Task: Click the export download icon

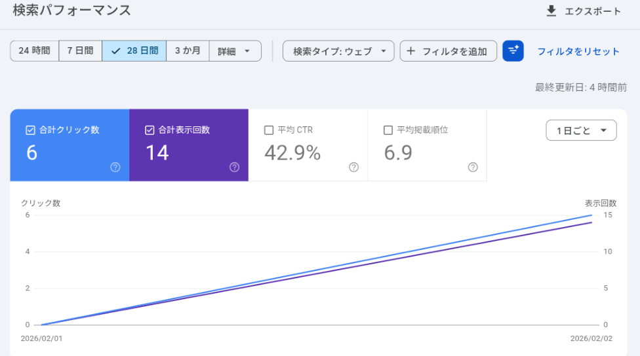Action: click(551, 11)
